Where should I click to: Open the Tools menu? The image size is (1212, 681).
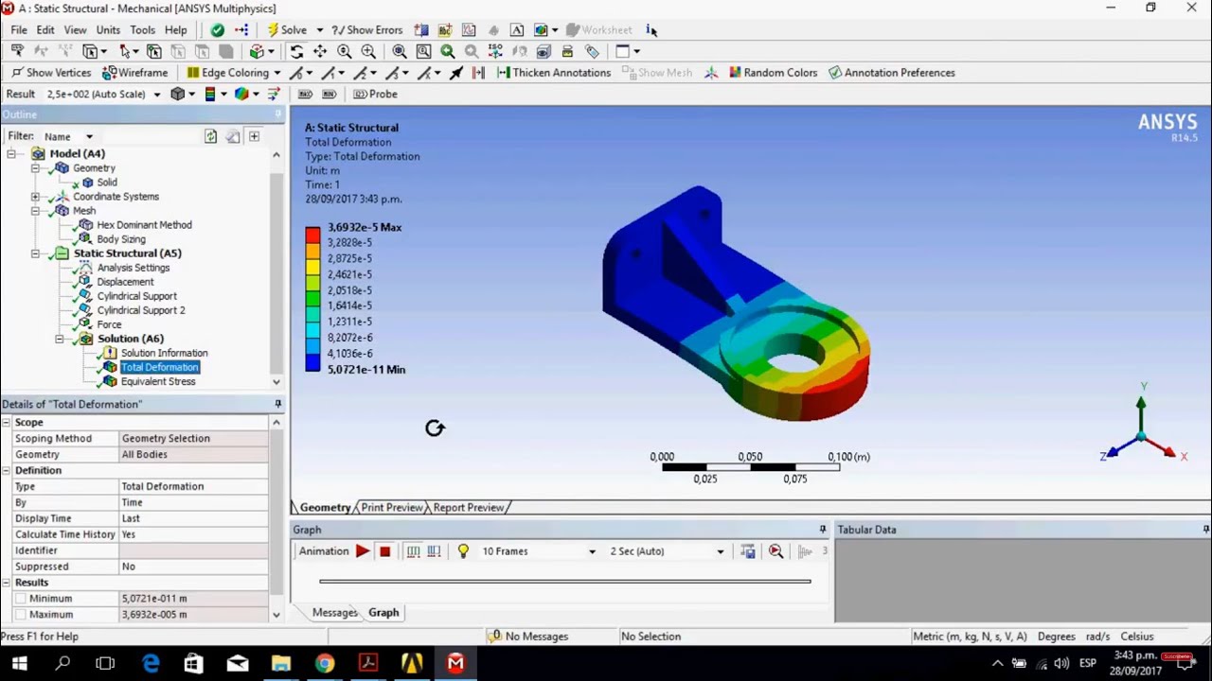142,30
